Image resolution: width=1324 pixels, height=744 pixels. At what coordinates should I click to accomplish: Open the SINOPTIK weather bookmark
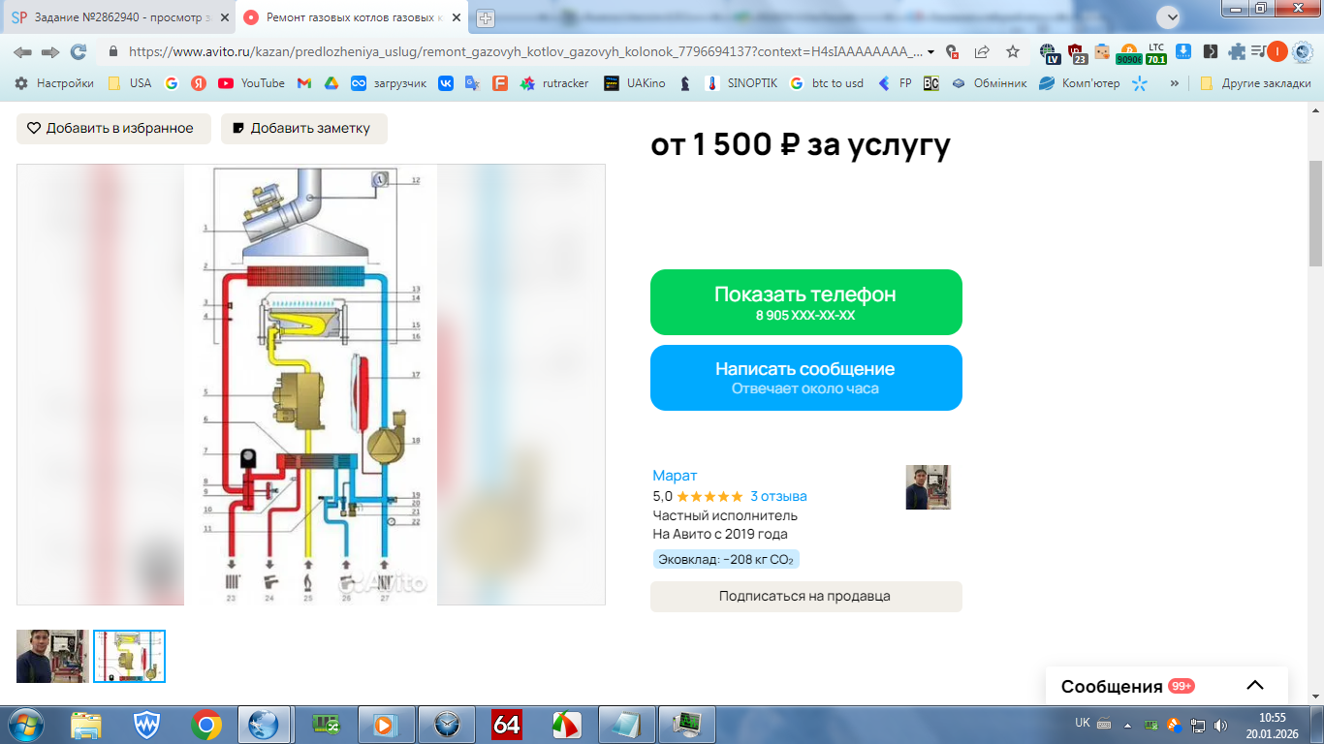(x=741, y=83)
